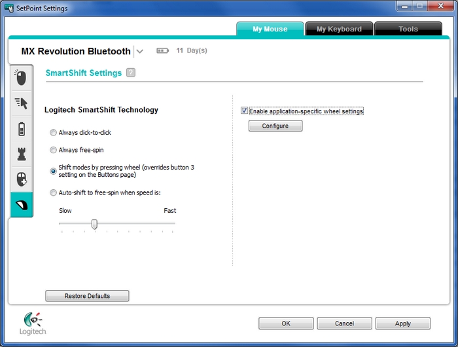Open the Tools tab

[408, 29]
